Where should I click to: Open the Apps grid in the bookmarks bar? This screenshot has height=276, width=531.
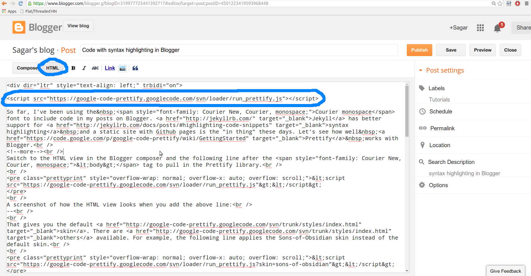(9, 11)
